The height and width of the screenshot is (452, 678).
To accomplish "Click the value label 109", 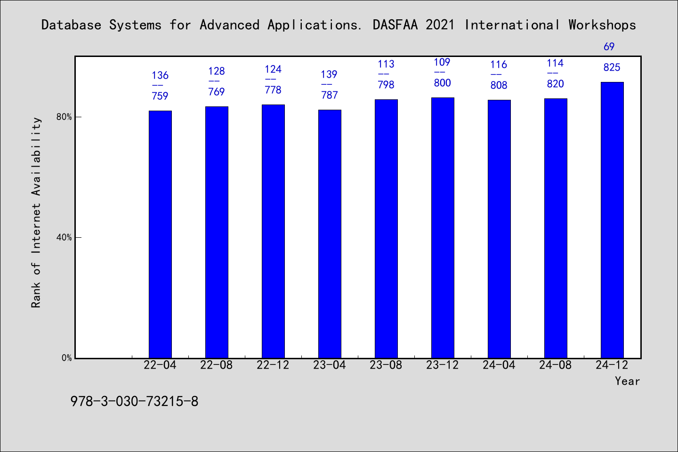I will pos(442,62).
